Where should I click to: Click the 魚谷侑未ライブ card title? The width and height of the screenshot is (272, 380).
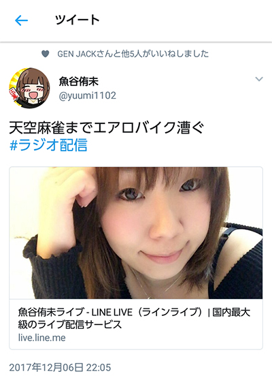click(x=134, y=318)
